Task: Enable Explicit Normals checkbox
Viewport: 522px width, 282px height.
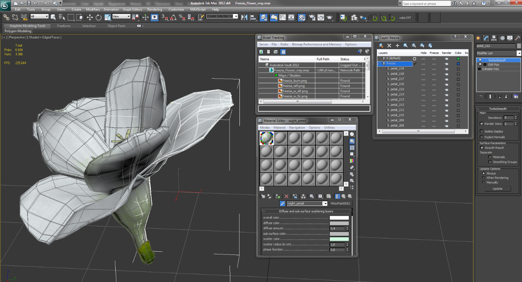Action: tap(482, 137)
